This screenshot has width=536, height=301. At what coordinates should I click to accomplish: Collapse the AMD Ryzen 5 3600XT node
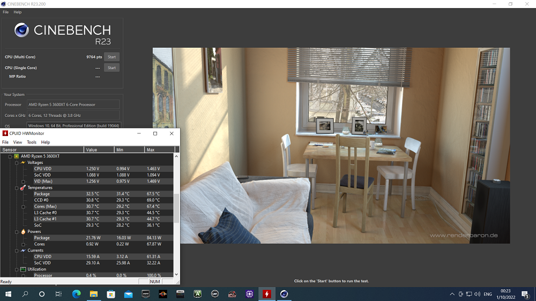pyautogui.click(x=10, y=156)
